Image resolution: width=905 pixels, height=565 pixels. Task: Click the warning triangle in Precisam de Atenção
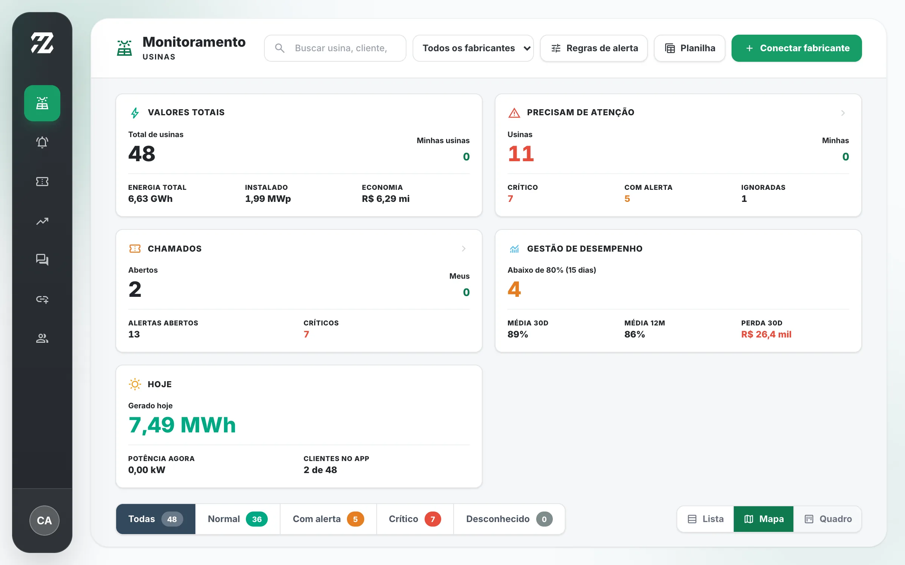(x=514, y=113)
